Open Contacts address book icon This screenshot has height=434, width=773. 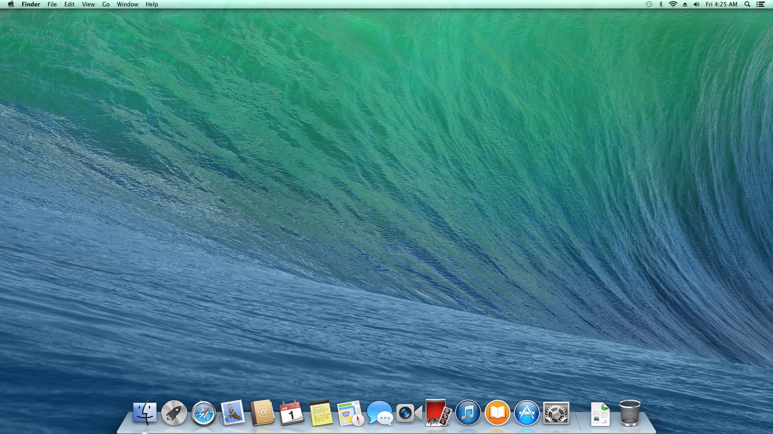262,413
